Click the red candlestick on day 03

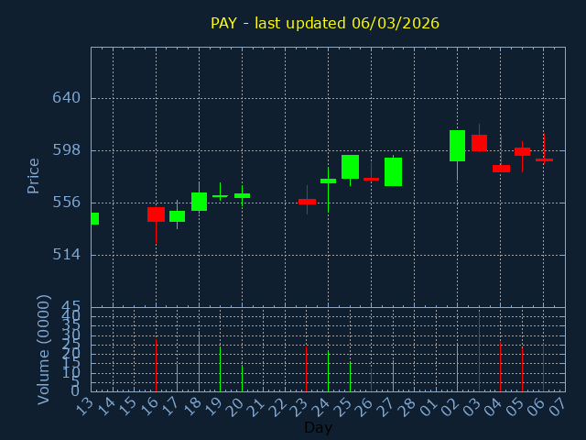point(479,143)
